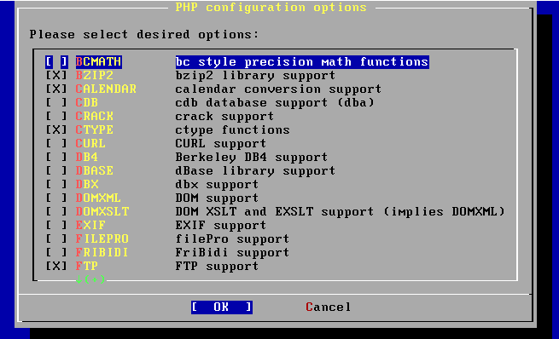This screenshot has width=559, height=339.
Task: Click the 'Please select desired options:' prompt
Action: pos(144,35)
